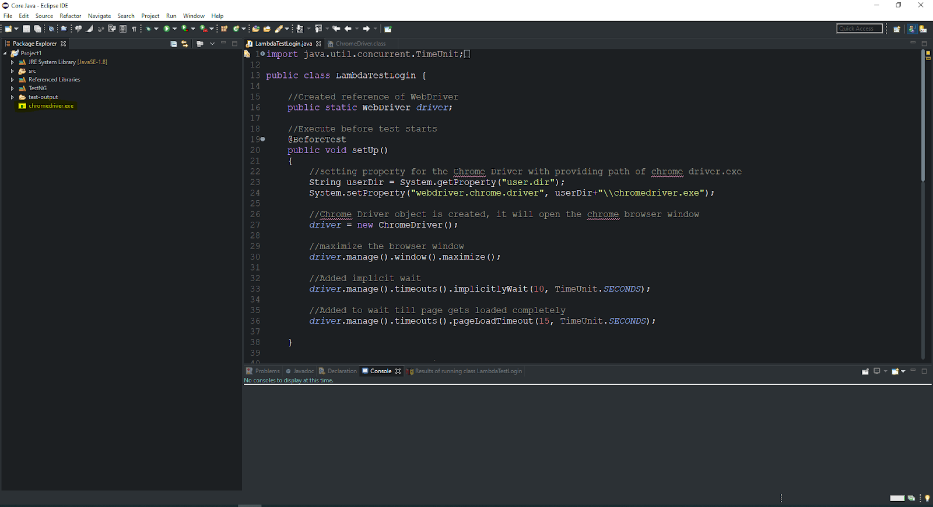Open the Run button dropdown arrow

click(x=174, y=29)
